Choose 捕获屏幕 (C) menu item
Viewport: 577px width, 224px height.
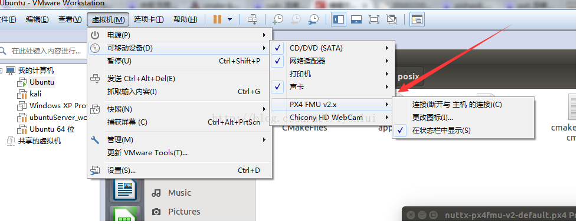(179, 122)
